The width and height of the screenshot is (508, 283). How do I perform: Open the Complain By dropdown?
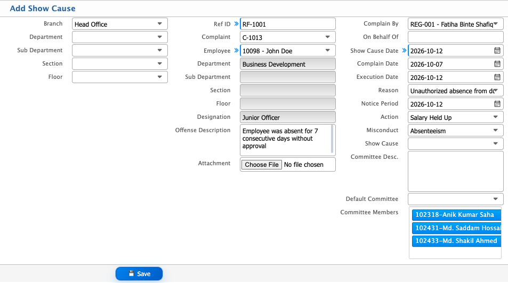(x=456, y=24)
